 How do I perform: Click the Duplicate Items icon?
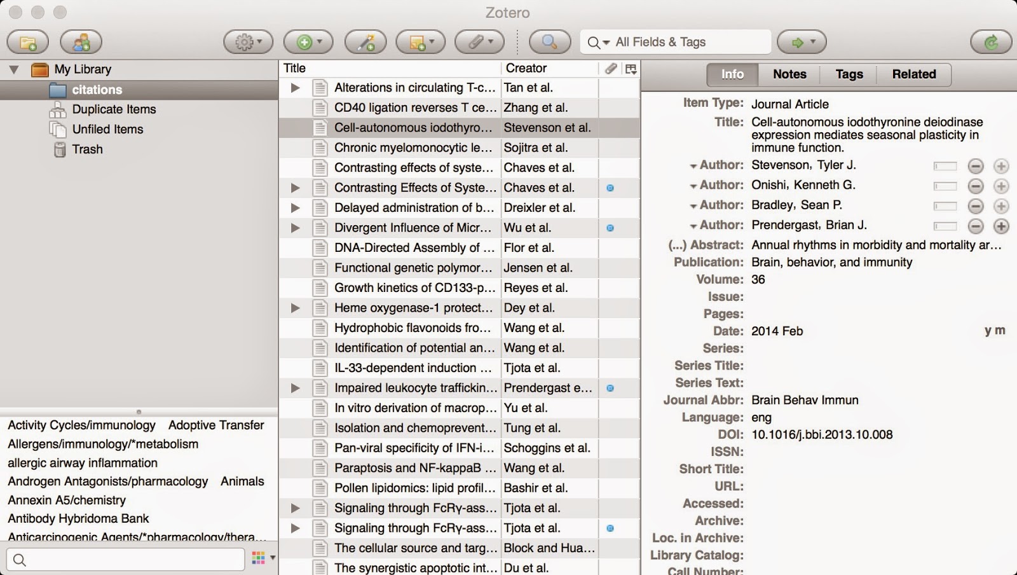tap(58, 109)
